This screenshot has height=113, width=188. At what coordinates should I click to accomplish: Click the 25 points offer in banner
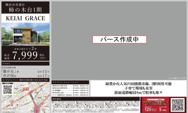[150, 109]
